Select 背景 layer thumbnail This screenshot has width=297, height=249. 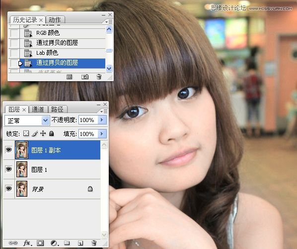tap(22, 189)
